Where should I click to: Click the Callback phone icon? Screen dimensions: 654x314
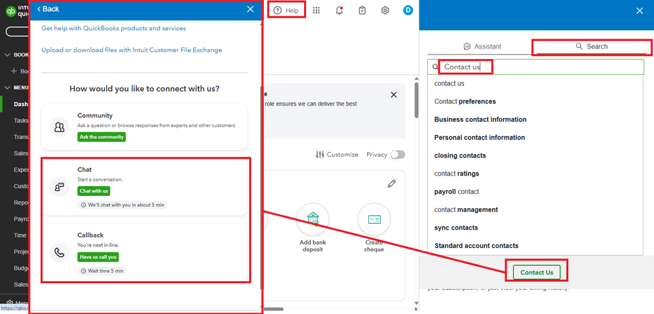pyautogui.click(x=59, y=252)
